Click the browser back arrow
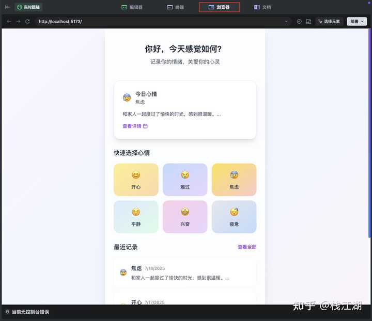This screenshot has width=372, height=321. pos(9,21)
